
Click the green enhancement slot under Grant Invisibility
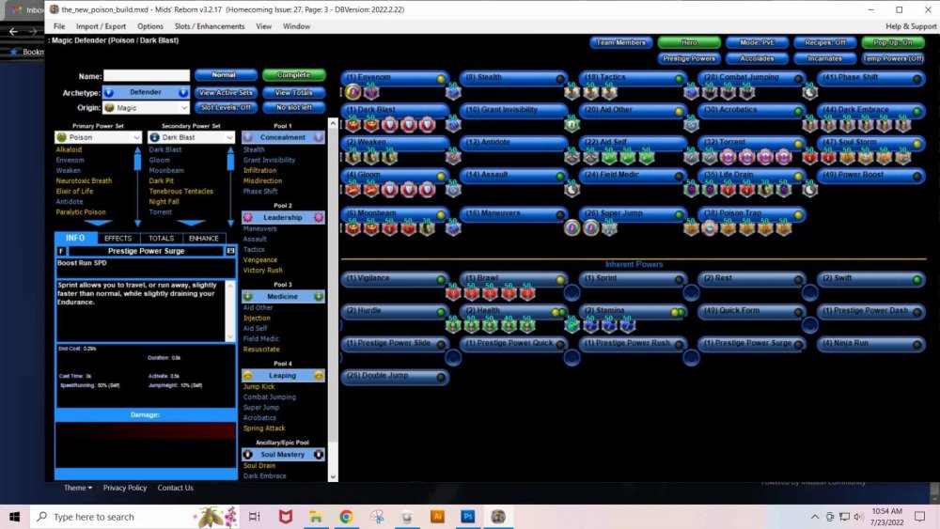tap(572, 124)
